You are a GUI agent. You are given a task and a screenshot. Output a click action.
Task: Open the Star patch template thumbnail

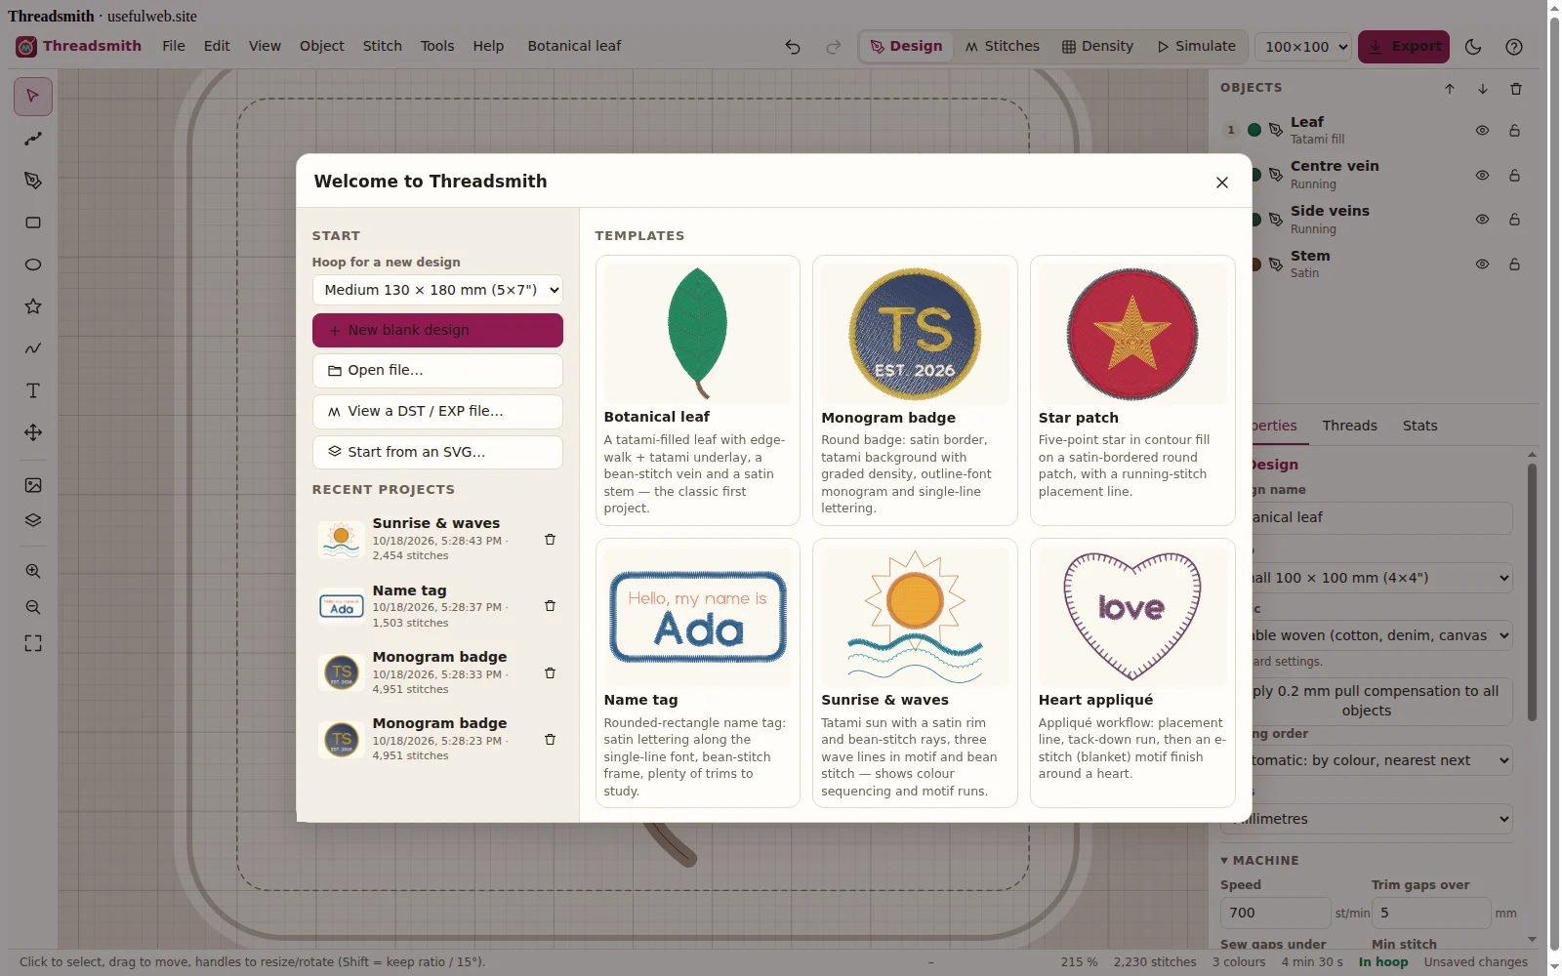(x=1132, y=334)
